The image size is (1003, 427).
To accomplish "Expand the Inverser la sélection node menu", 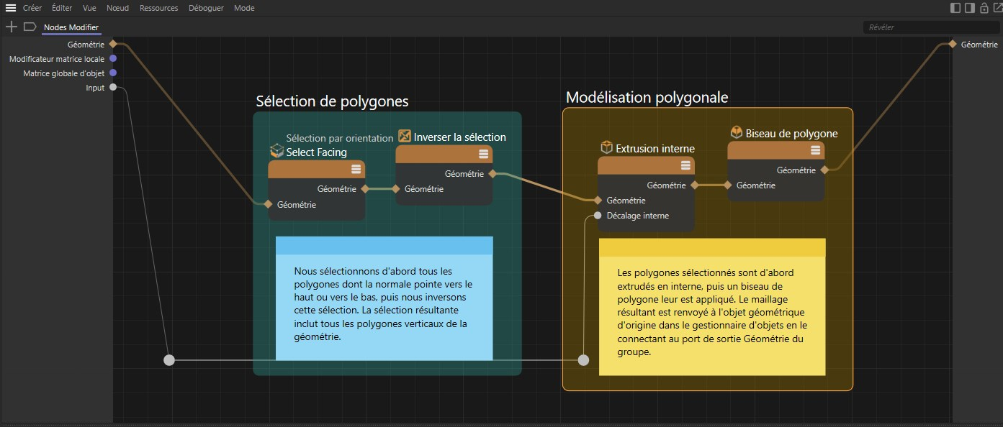I will click(x=483, y=154).
